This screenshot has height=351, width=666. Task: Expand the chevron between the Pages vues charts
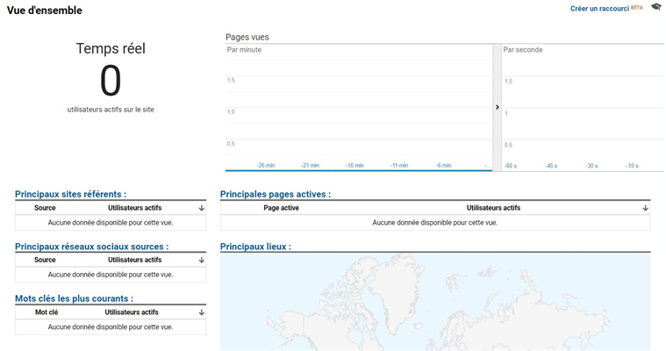pyautogui.click(x=497, y=107)
